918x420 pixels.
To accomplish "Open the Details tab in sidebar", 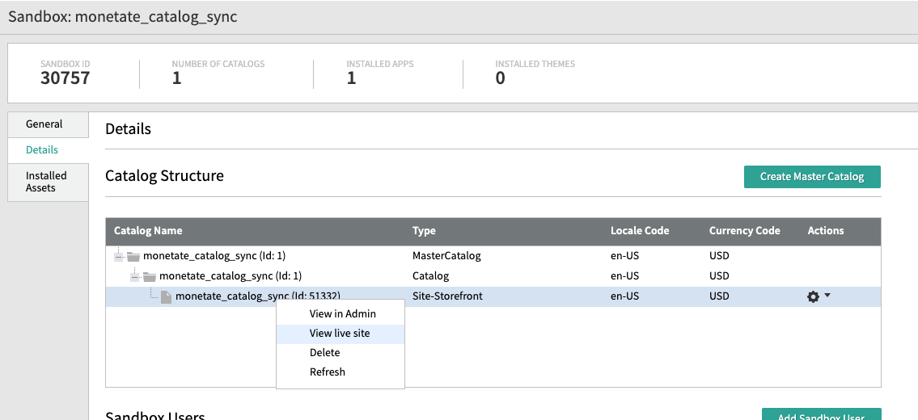I will click(x=48, y=150).
